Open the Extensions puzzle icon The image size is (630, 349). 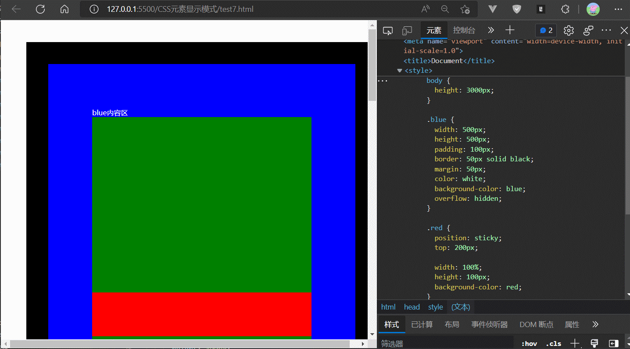(566, 9)
